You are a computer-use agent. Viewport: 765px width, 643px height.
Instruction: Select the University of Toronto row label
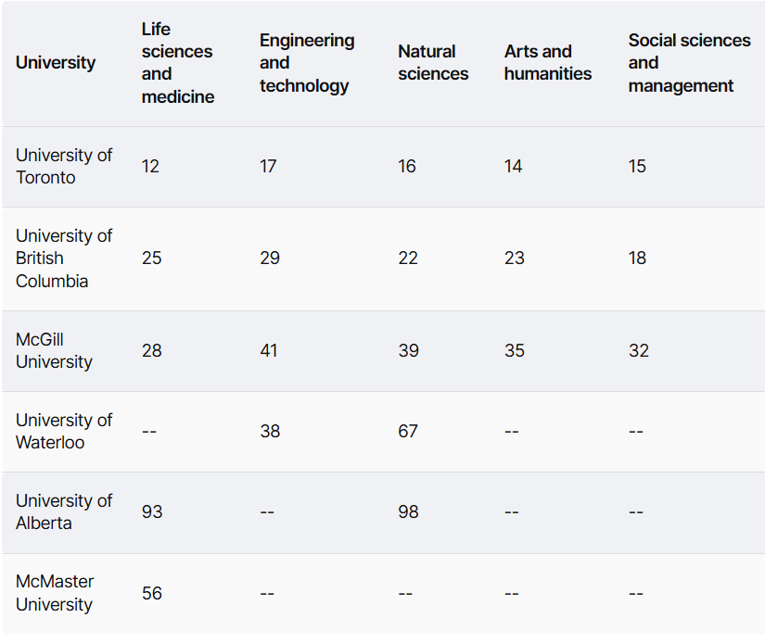tap(64, 167)
